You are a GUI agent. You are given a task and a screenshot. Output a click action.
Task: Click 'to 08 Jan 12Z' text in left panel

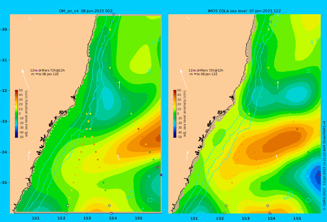pyautogui.click(x=48, y=74)
